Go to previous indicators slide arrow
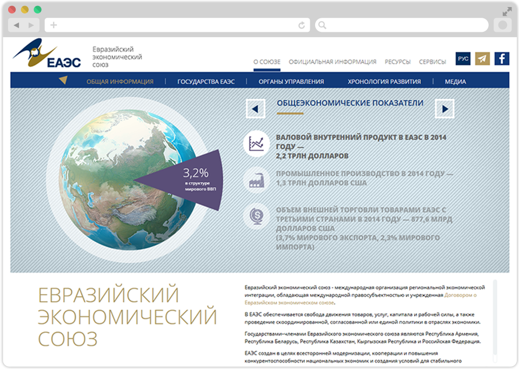This screenshot has width=519, height=369. coord(255,109)
